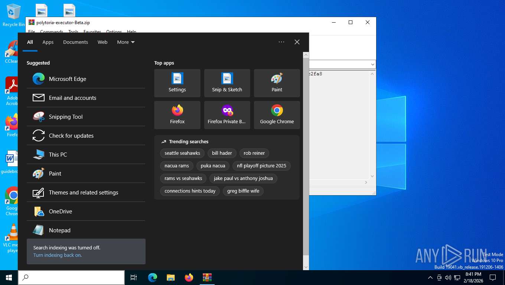Search connections hints today
This screenshot has height=285, width=505.
(x=190, y=191)
